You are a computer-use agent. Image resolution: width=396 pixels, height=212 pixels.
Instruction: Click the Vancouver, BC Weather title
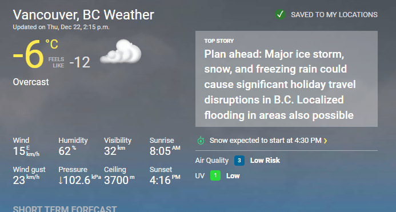83,15
